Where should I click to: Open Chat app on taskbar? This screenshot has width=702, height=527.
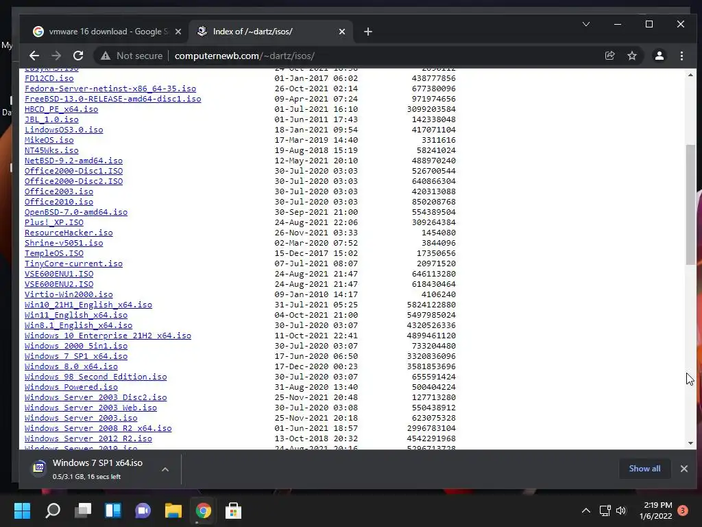click(143, 511)
